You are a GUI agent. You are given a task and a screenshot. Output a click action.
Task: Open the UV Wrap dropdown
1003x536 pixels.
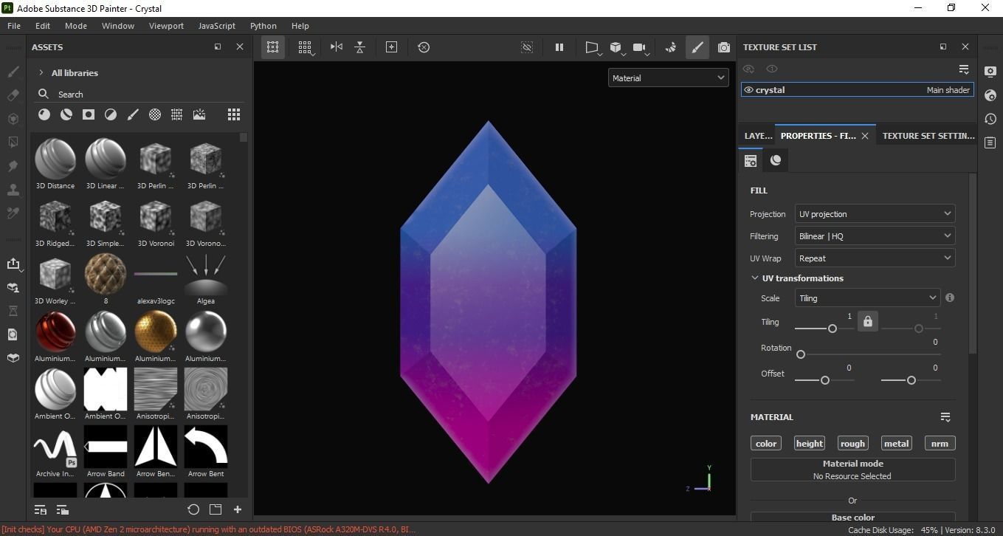click(x=875, y=258)
